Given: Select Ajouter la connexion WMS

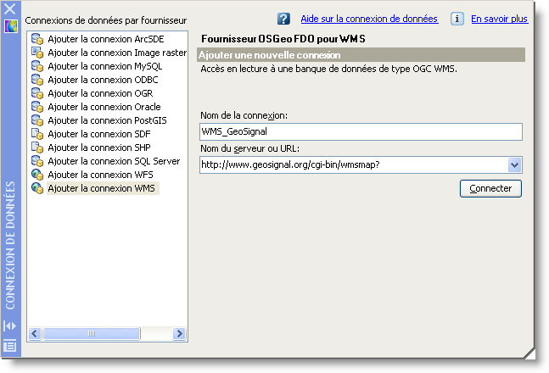Looking at the screenshot, I should click(x=101, y=188).
